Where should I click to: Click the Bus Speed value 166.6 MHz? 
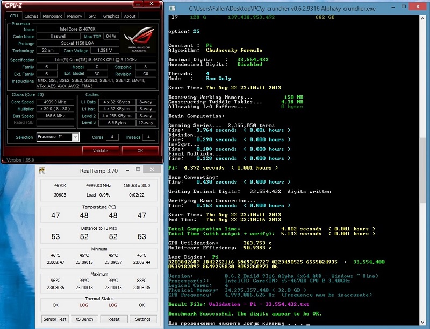pos(55,116)
